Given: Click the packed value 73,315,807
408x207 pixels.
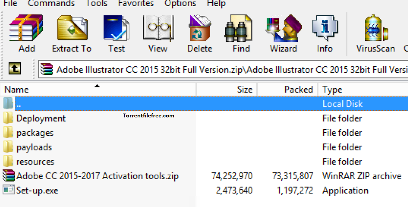Looking at the screenshot, I should coord(293,176).
